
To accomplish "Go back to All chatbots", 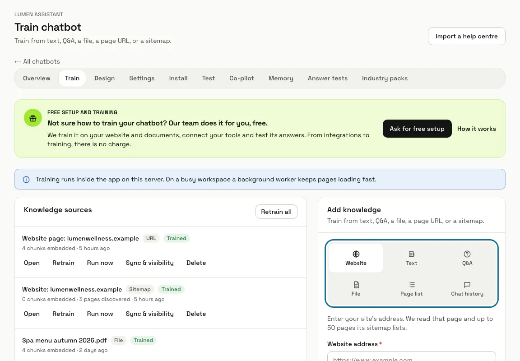I will [37, 62].
